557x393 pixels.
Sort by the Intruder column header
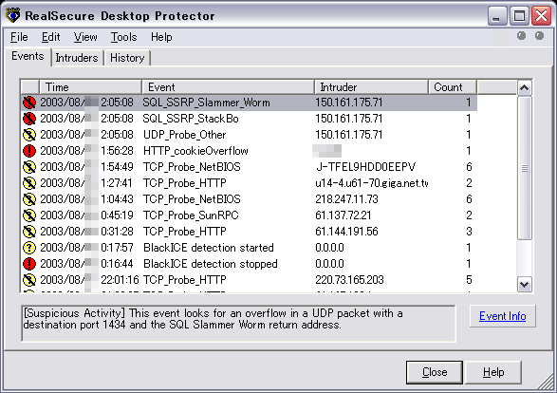point(371,87)
